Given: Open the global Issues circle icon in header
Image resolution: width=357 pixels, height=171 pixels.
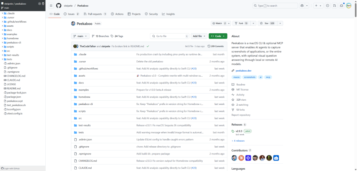Looking at the screenshot, I should tap(327, 6).
